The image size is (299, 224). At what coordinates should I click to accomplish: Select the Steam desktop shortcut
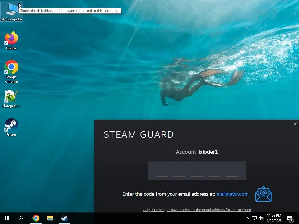tap(11, 127)
